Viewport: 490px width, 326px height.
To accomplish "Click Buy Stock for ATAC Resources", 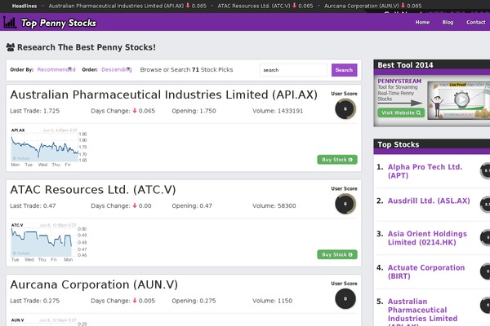I will tap(337, 254).
